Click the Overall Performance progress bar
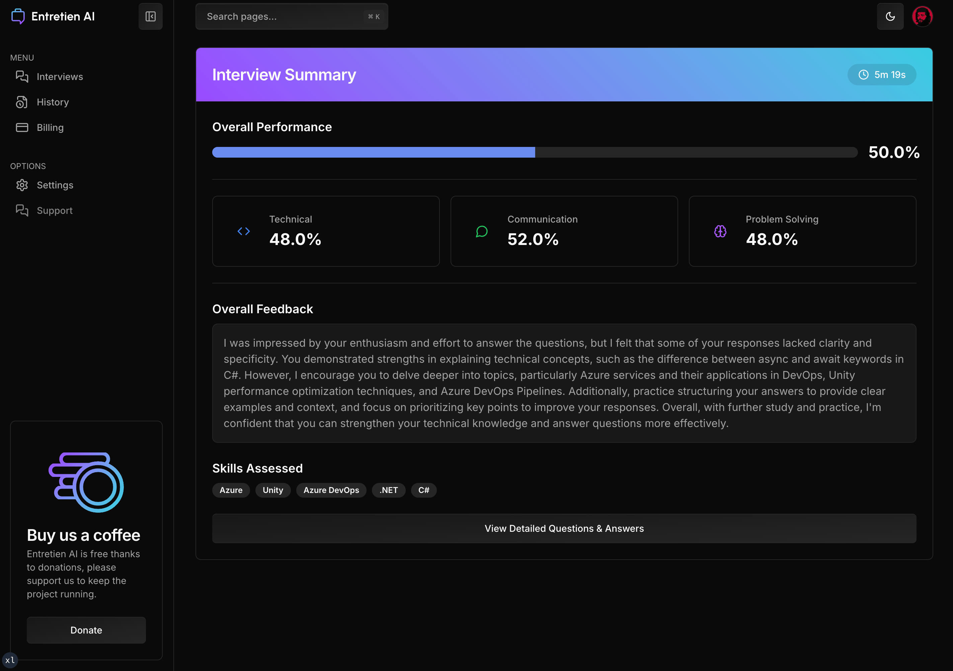Viewport: 953px width, 671px height. (535, 152)
